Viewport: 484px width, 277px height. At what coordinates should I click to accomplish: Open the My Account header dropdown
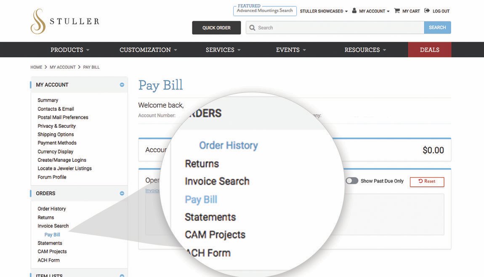(x=374, y=11)
